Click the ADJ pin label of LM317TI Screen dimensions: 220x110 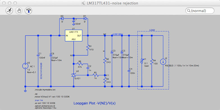click(x=74, y=39)
